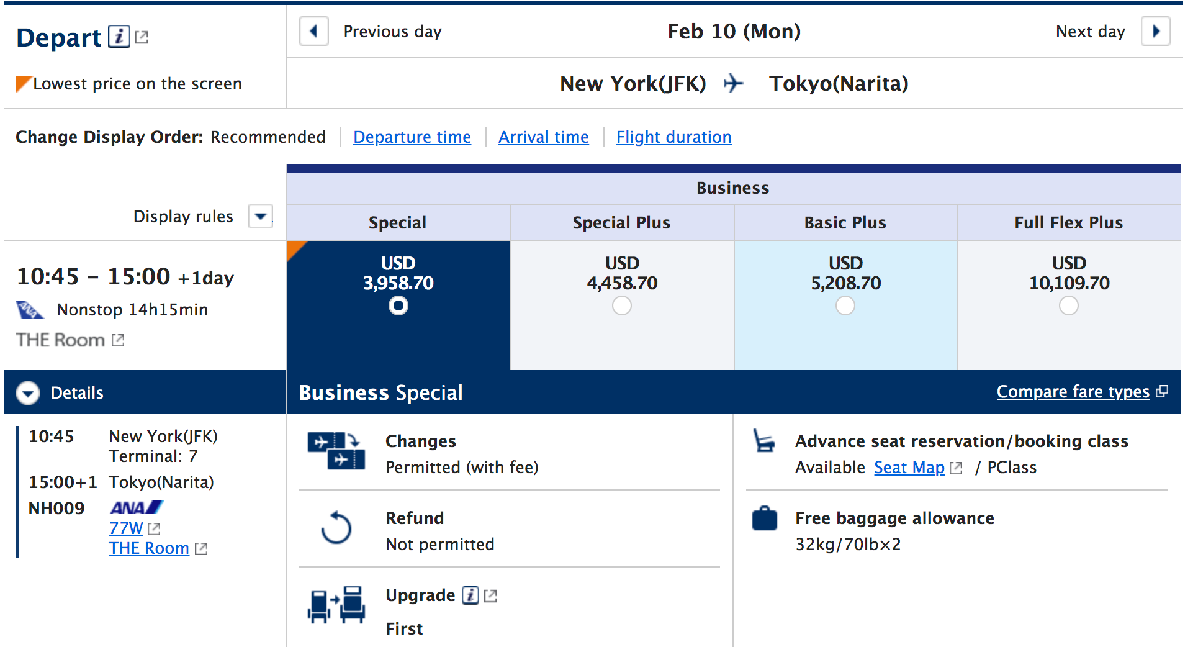Open the external link icon beside Upgrade
Image resolution: width=1193 pixels, height=647 pixels.
click(x=490, y=596)
